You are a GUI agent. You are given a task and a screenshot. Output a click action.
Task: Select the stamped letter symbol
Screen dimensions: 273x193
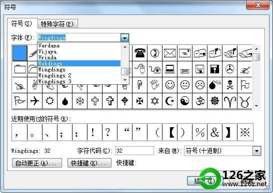pos(184,53)
